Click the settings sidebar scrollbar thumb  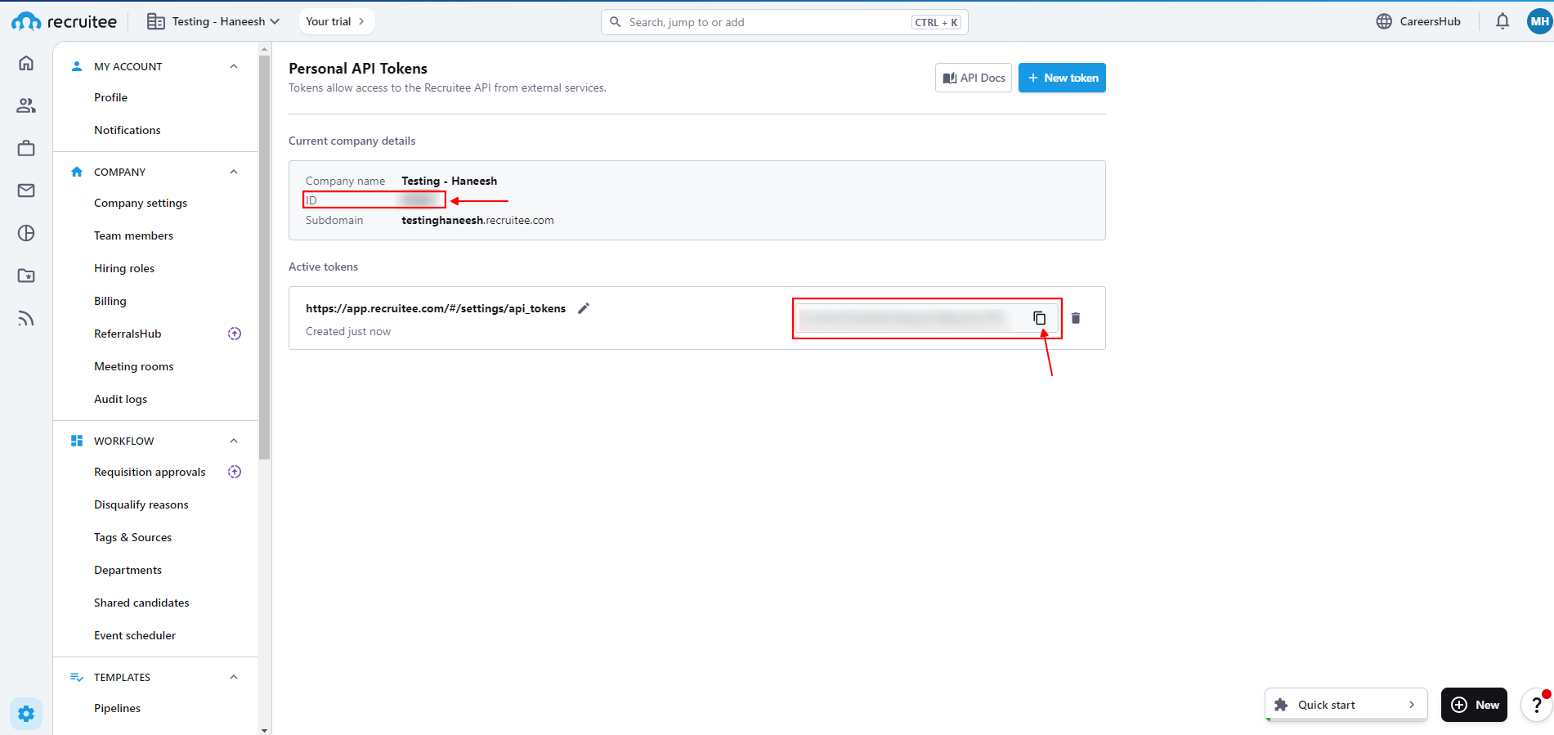coord(264,257)
